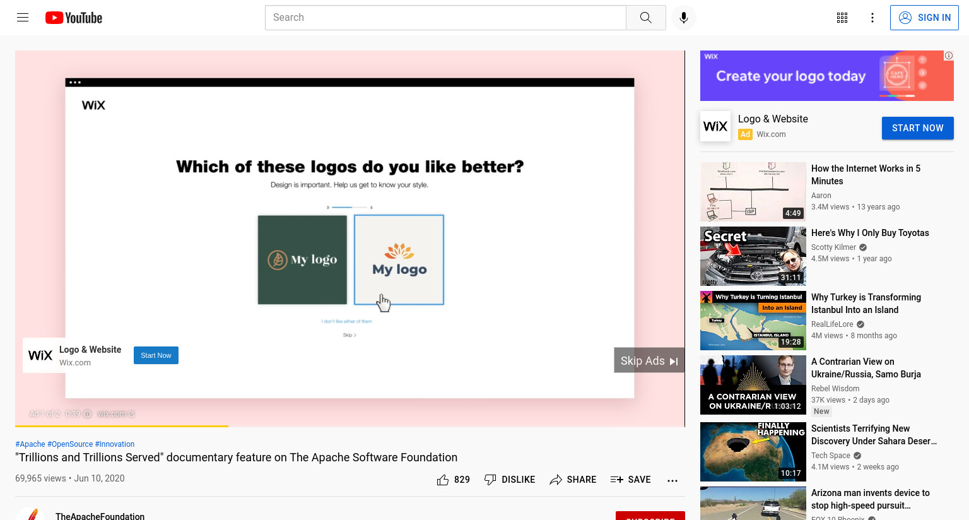Open ad info icon on sidebar banner

coord(948,56)
